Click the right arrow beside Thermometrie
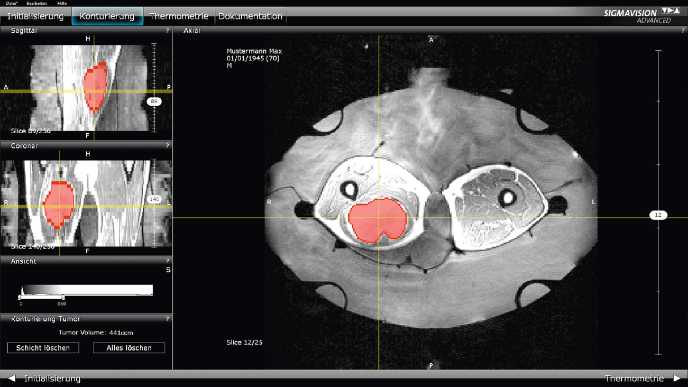 click(x=676, y=379)
